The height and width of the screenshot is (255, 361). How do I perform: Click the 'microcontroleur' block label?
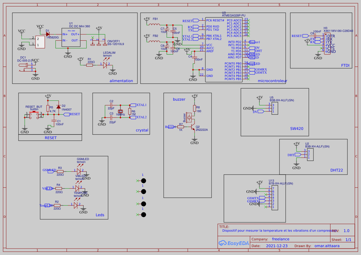pos(272,81)
